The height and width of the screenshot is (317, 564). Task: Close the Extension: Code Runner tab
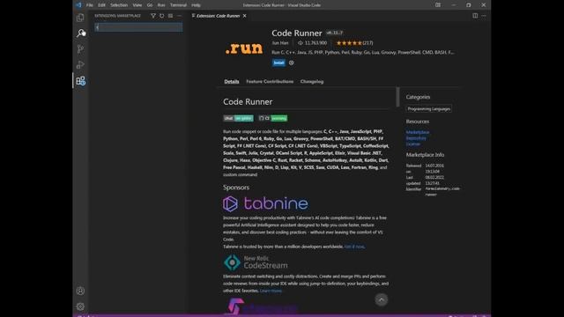(245, 16)
